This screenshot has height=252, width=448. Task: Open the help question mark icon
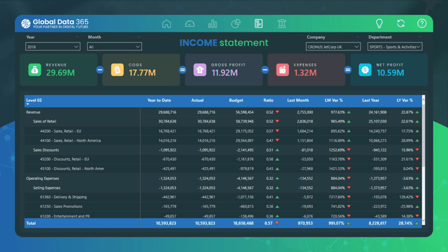point(422,23)
